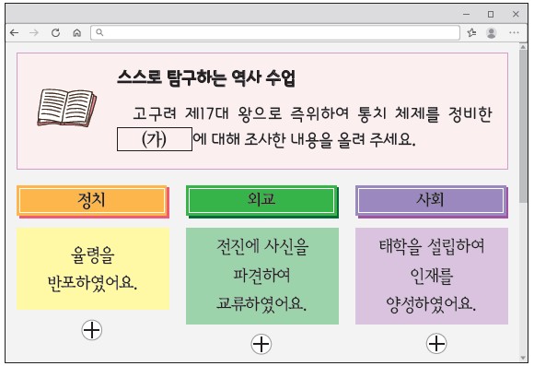Click the open book illustration
This screenshot has width=534, height=366.
click(x=66, y=108)
